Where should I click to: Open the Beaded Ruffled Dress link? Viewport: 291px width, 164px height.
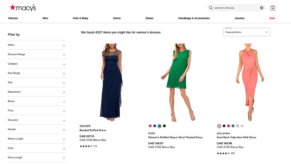click(93, 130)
